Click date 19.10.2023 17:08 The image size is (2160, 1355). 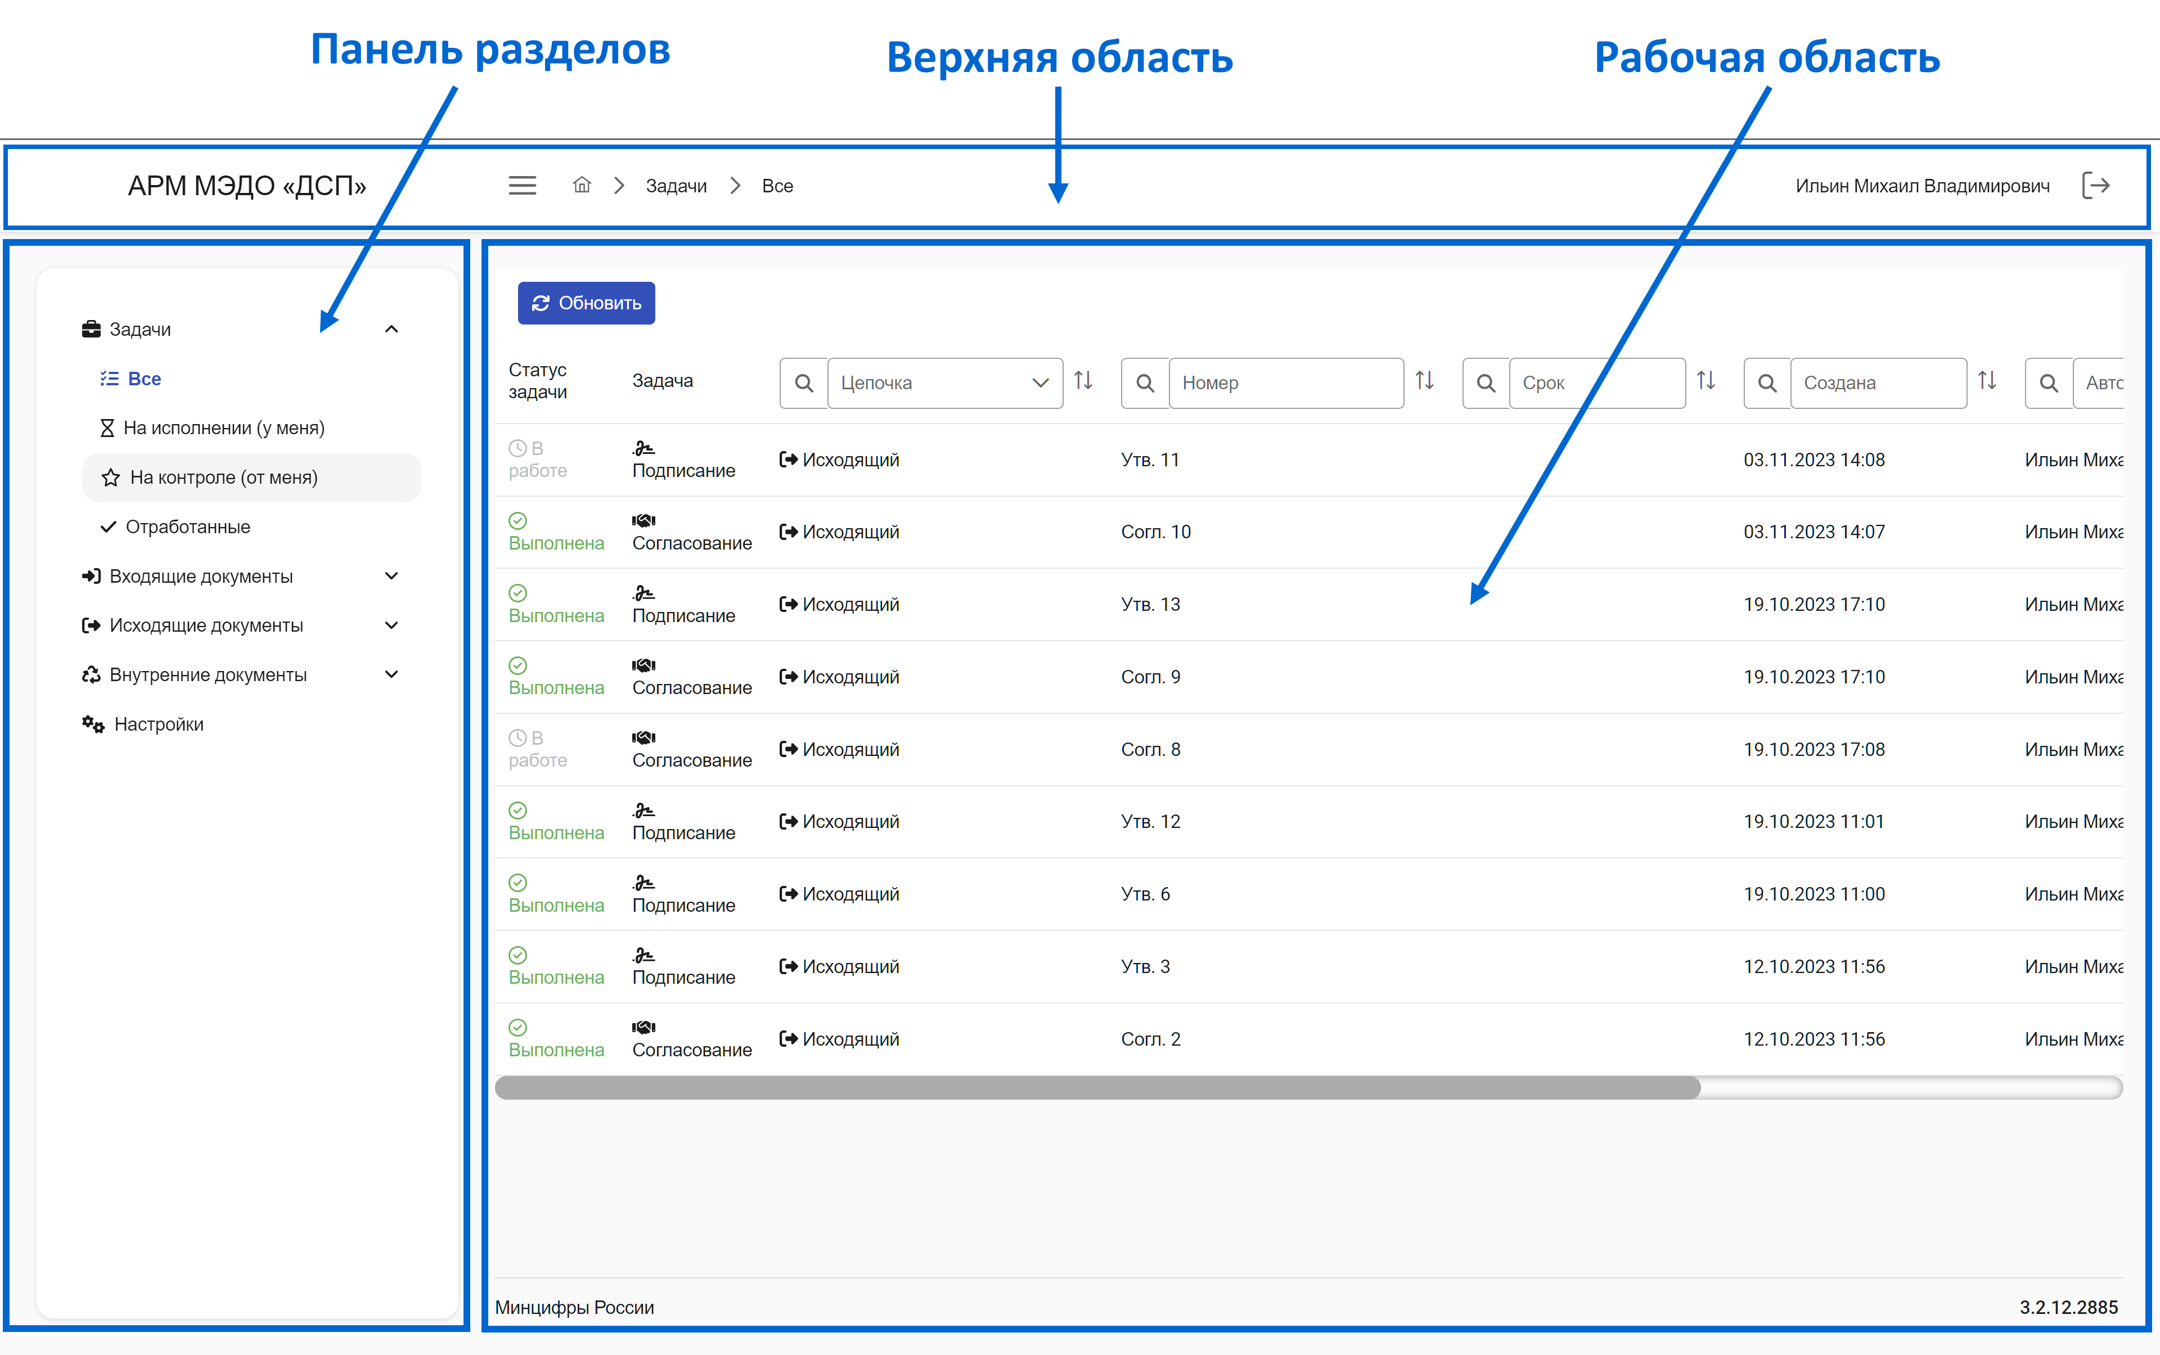pos(1814,749)
